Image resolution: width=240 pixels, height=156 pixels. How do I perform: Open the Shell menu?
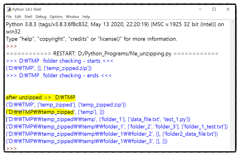pos(28,17)
